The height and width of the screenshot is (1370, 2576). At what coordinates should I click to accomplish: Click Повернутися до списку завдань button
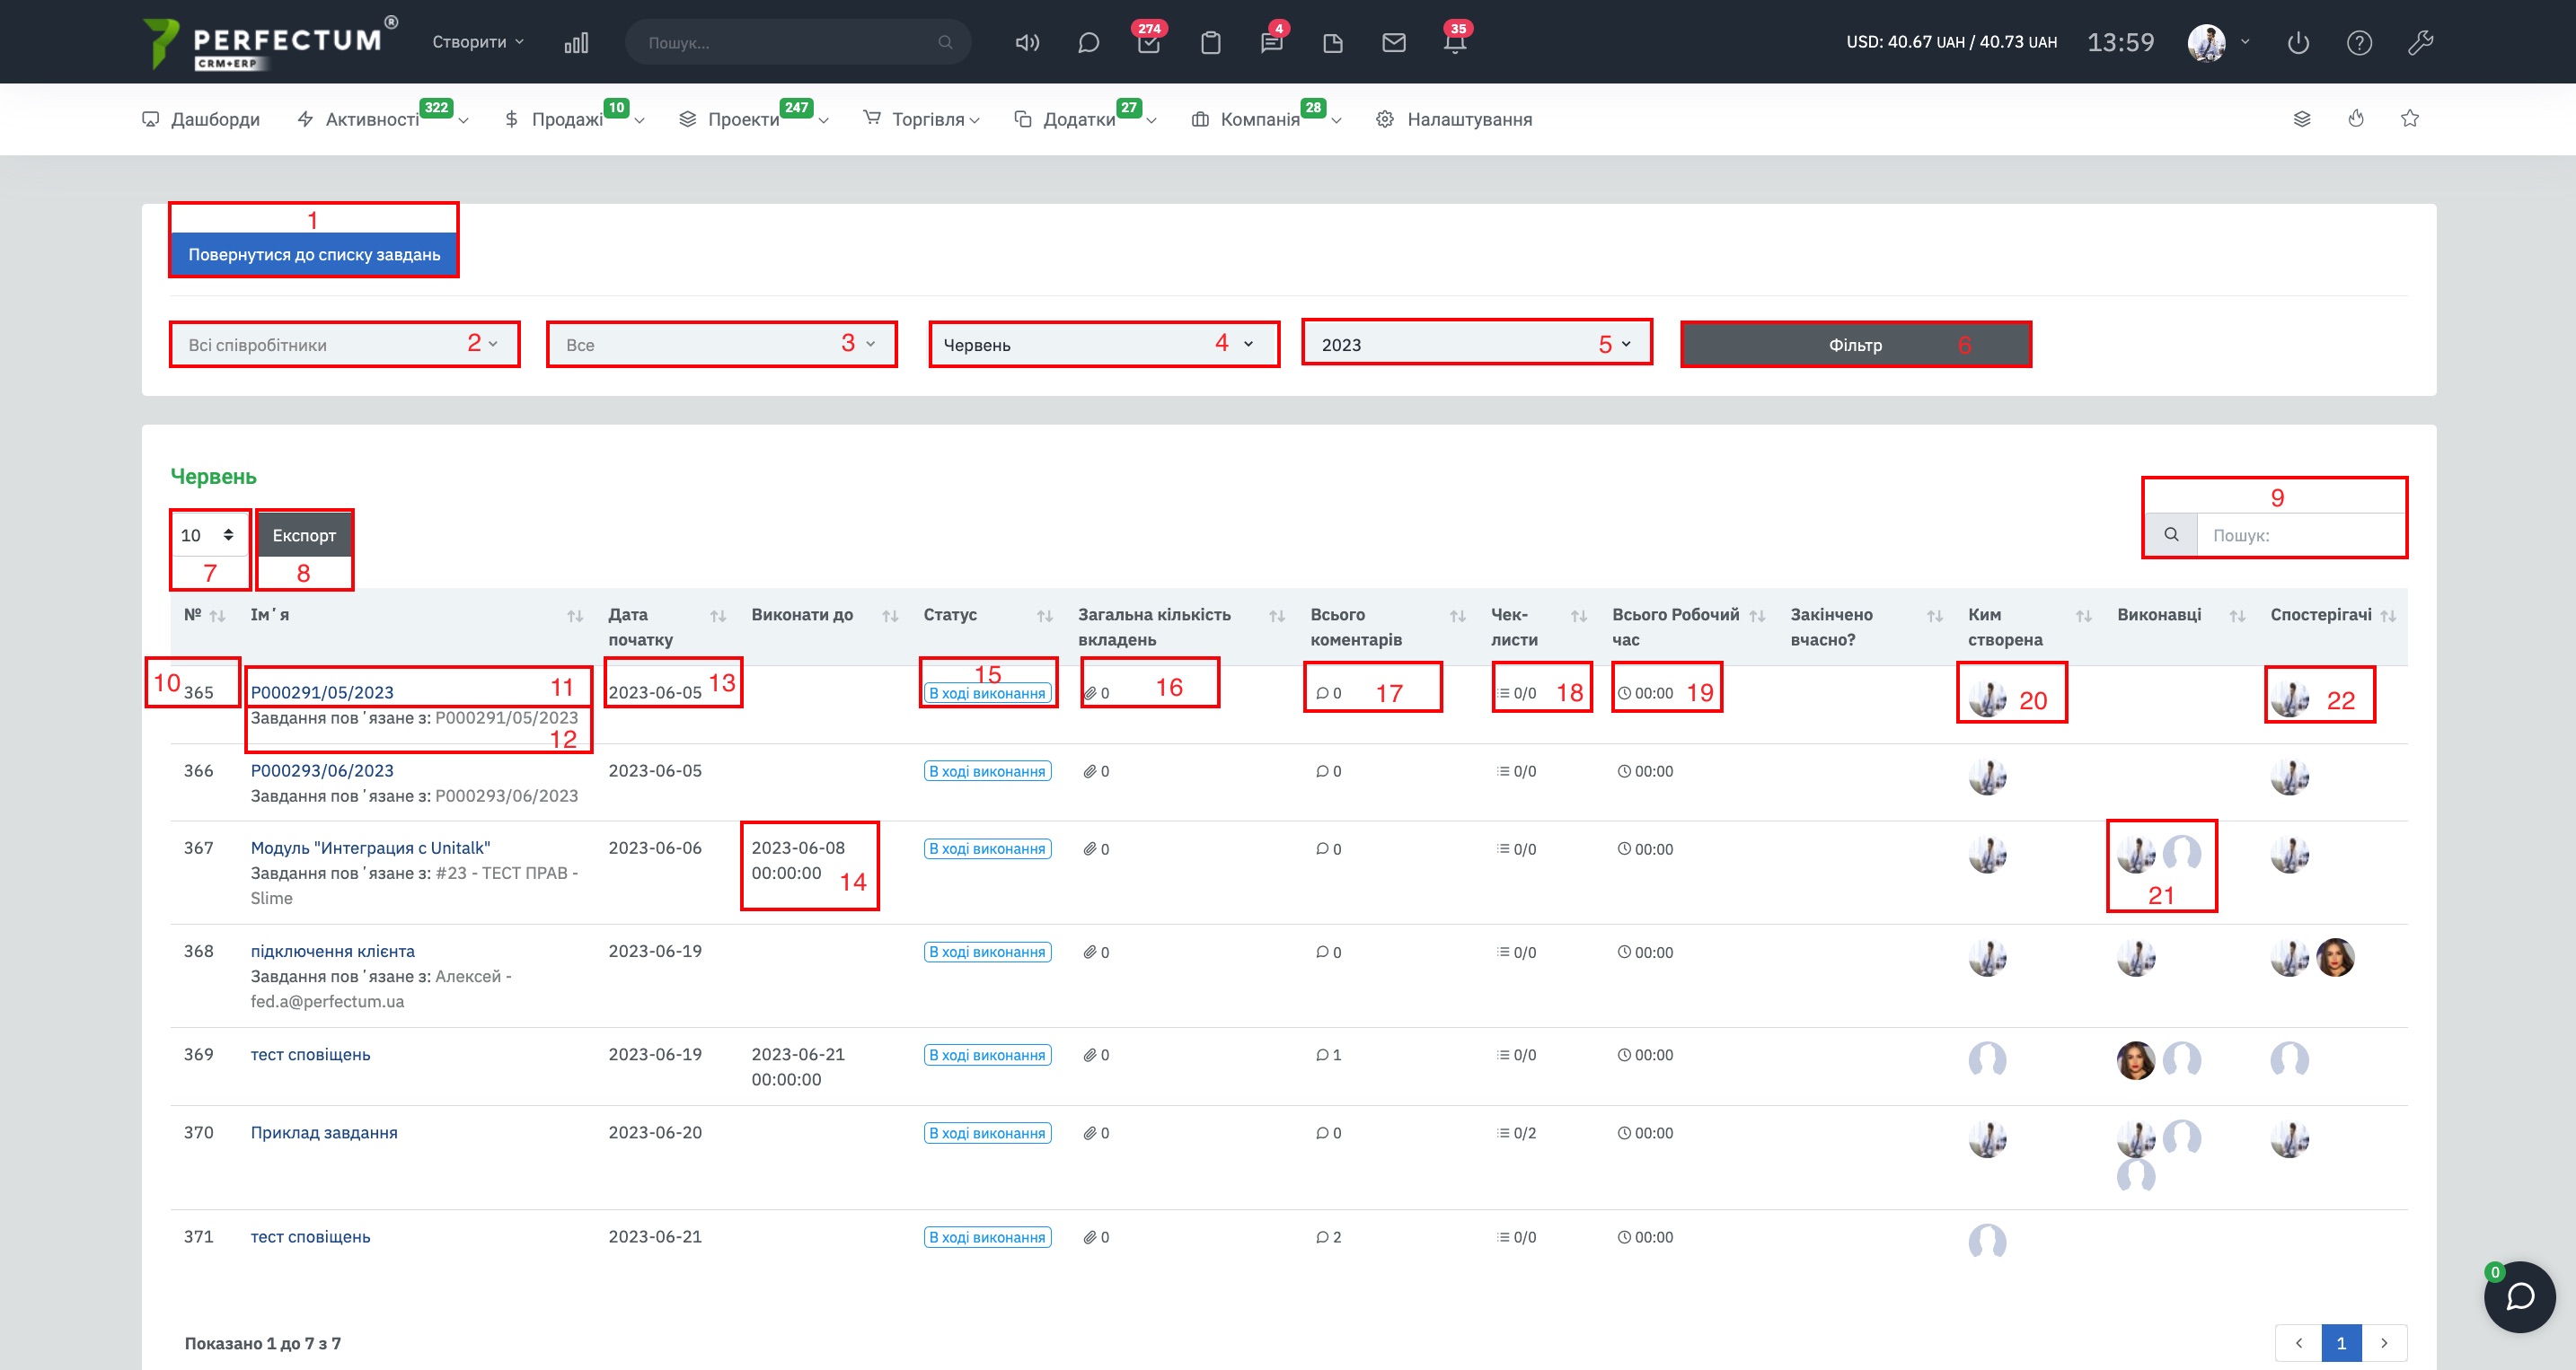coord(314,255)
